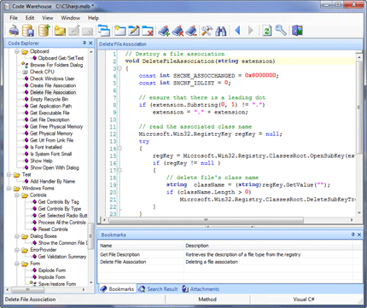This screenshot has height=308, width=367.
Task: Toggle auto-hide pin on Bookmarks panel
Action: 352,235
